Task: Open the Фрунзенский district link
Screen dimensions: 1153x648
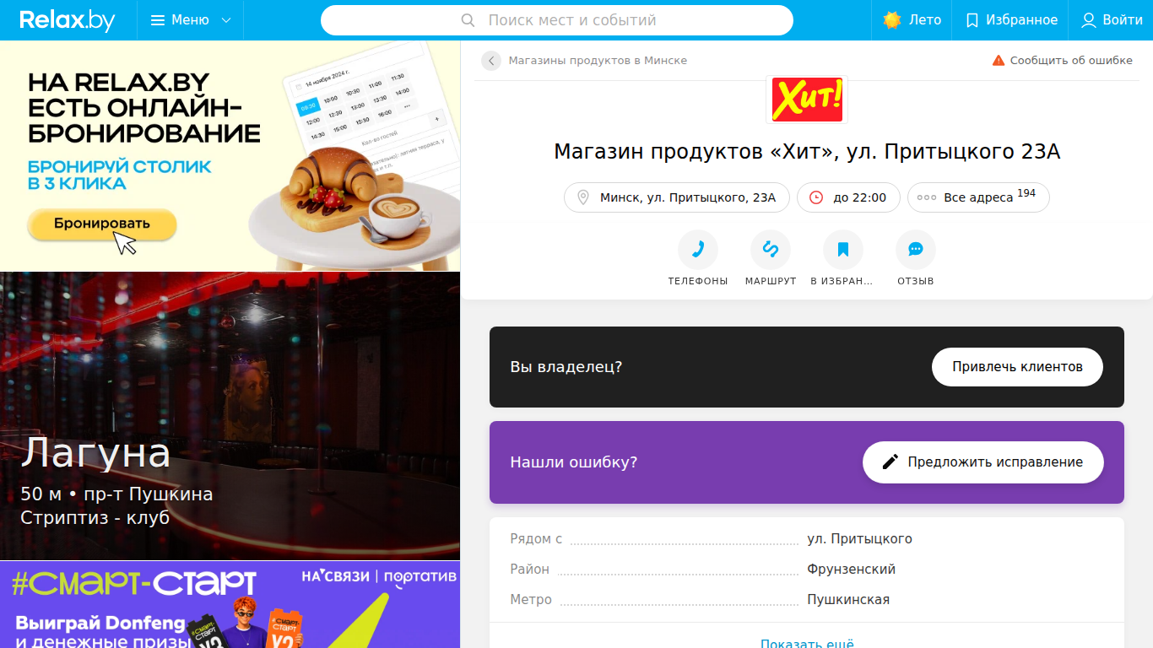Action: (x=851, y=570)
